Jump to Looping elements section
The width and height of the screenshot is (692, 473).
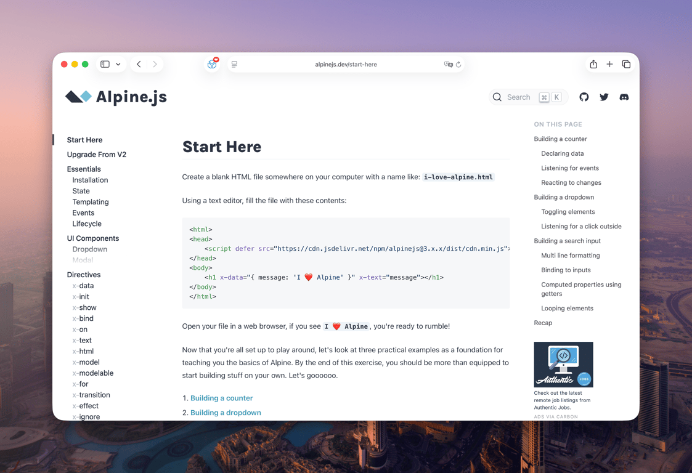tap(567, 309)
